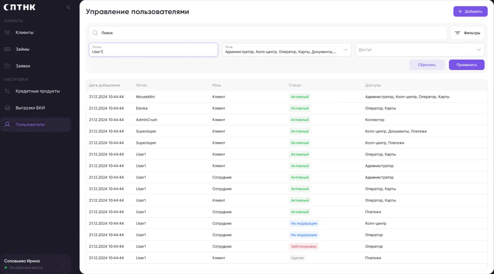Collapse the sidebar with double-chevron icon

click(x=68, y=7)
